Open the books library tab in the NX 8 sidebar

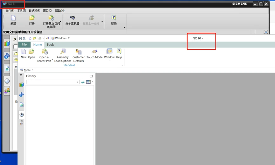[7, 43]
